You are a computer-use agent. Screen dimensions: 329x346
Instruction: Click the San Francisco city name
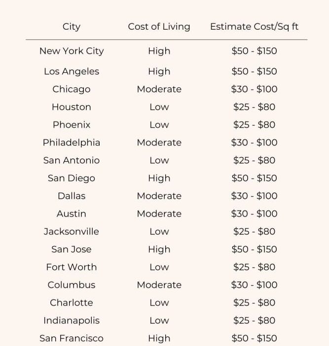tap(72, 339)
